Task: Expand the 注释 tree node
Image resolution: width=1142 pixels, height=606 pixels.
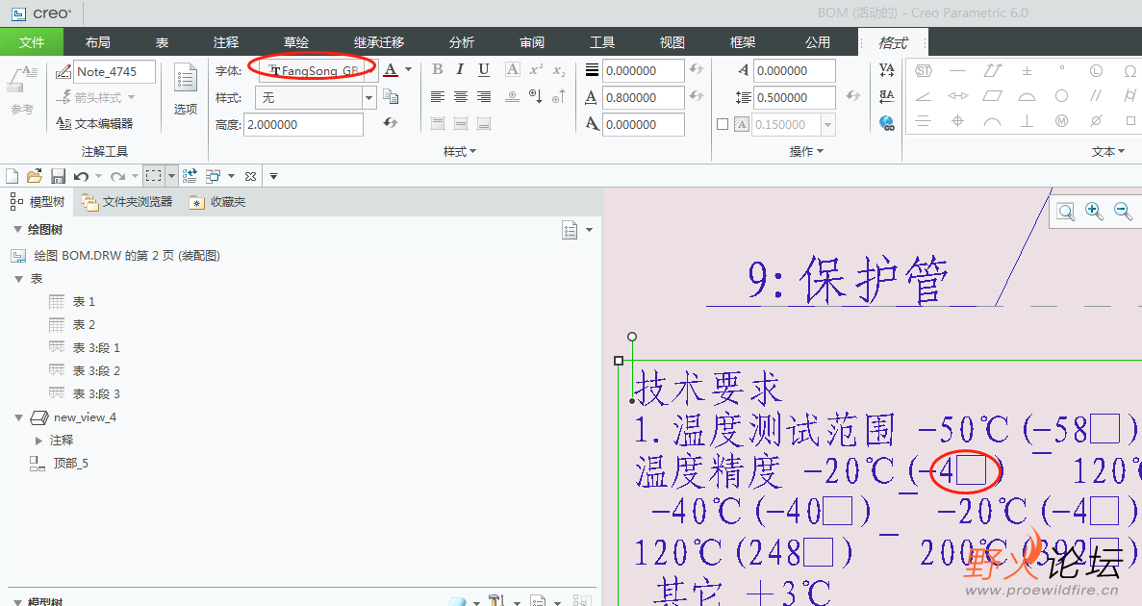Action: tap(39, 440)
